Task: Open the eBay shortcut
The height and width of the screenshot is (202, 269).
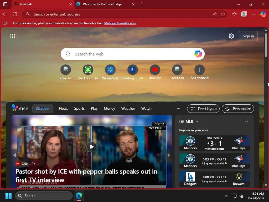Action: tap(65, 70)
